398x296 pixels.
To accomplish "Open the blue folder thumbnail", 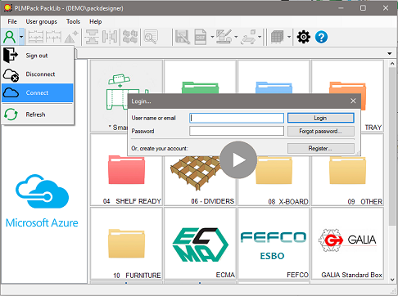I will [274, 87].
